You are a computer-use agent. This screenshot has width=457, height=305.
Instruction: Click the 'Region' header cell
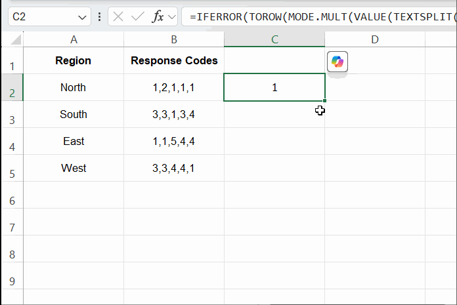tap(74, 60)
